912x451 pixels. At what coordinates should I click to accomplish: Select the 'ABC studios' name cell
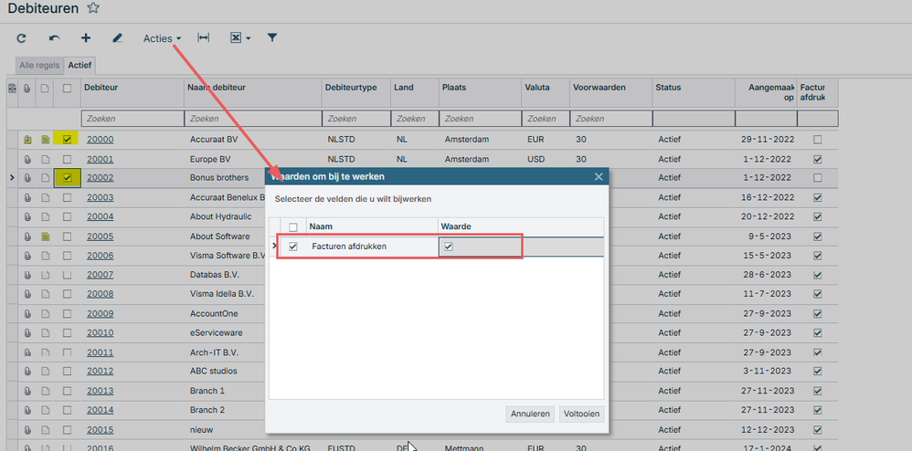[214, 371]
